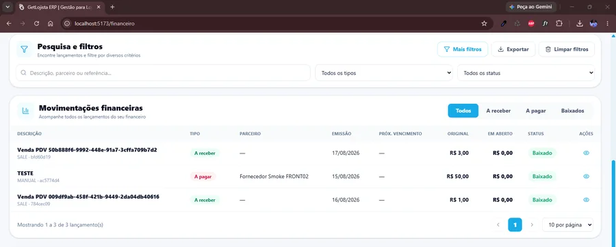Screen dimensions: 616x247
Task: Go to next page arrow in pagination
Action: pos(532,224)
